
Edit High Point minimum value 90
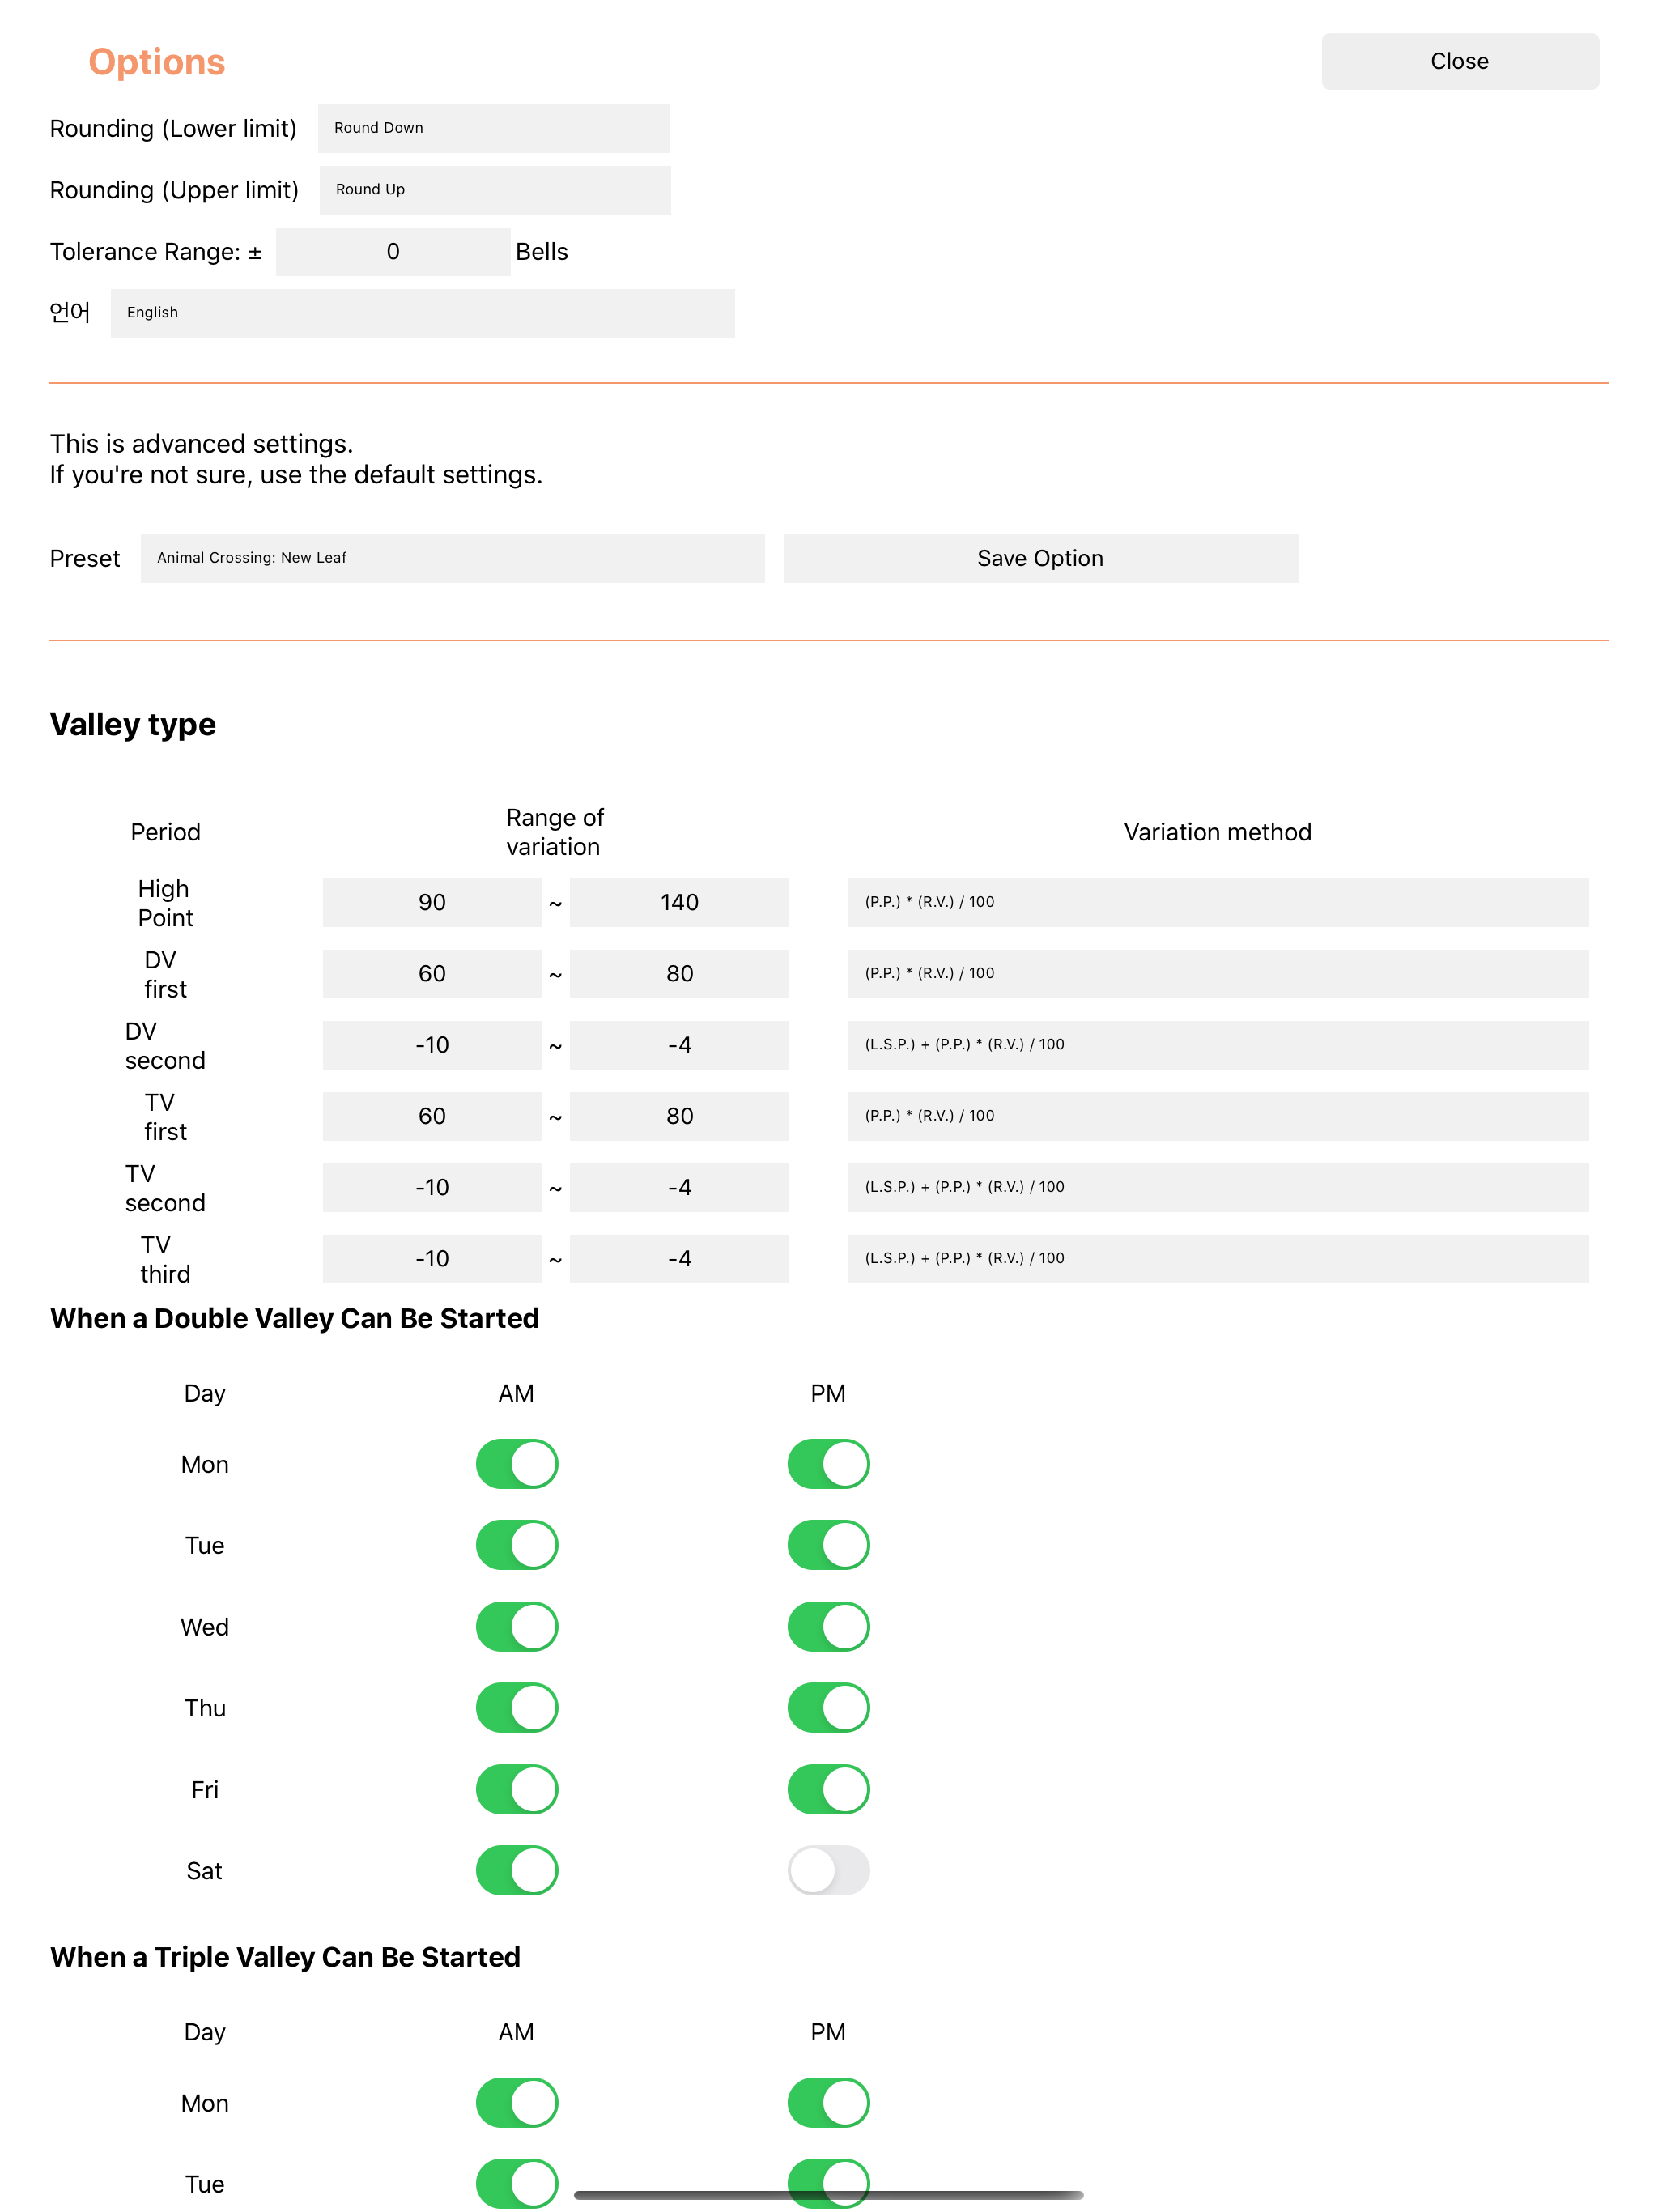click(x=431, y=902)
